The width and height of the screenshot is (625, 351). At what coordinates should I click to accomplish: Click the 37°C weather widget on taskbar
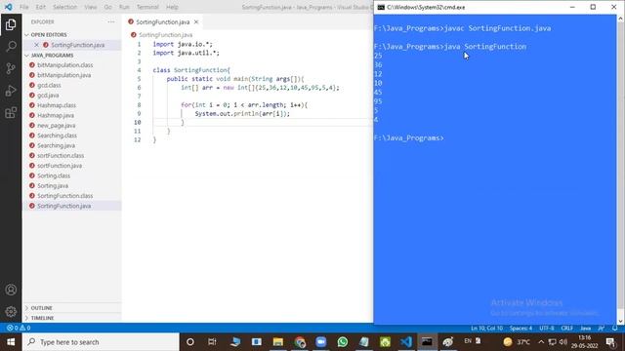517,342
